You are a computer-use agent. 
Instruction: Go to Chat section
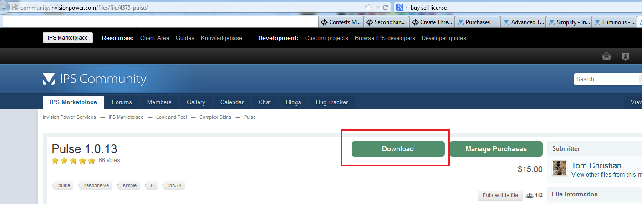(x=265, y=102)
